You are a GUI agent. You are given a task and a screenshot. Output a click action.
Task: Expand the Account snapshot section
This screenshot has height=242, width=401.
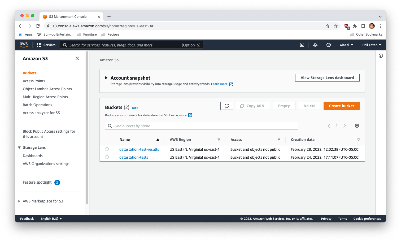pyautogui.click(x=106, y=78)
